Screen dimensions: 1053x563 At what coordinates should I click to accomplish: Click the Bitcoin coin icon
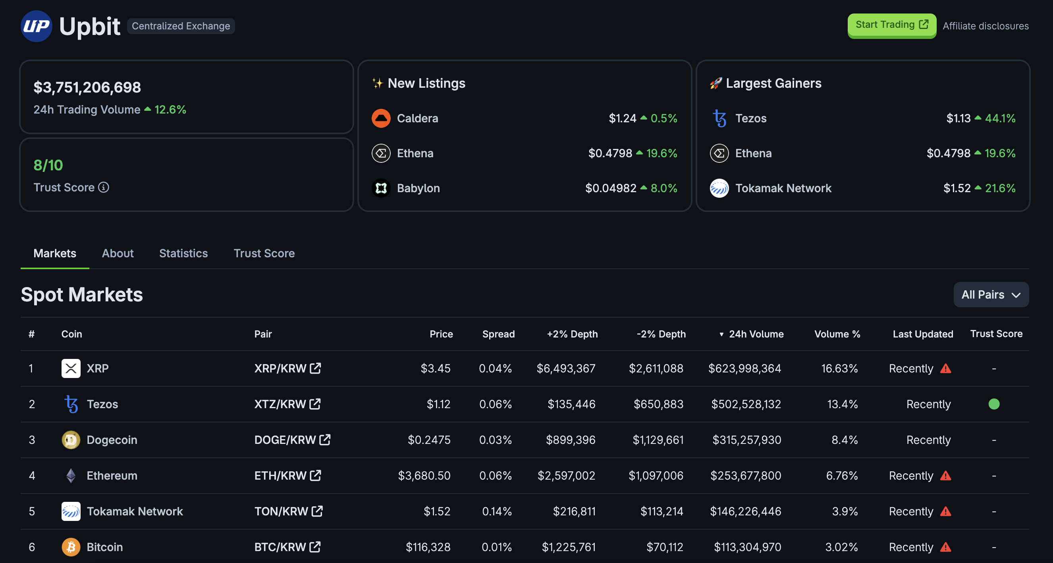tap(71, 547)
